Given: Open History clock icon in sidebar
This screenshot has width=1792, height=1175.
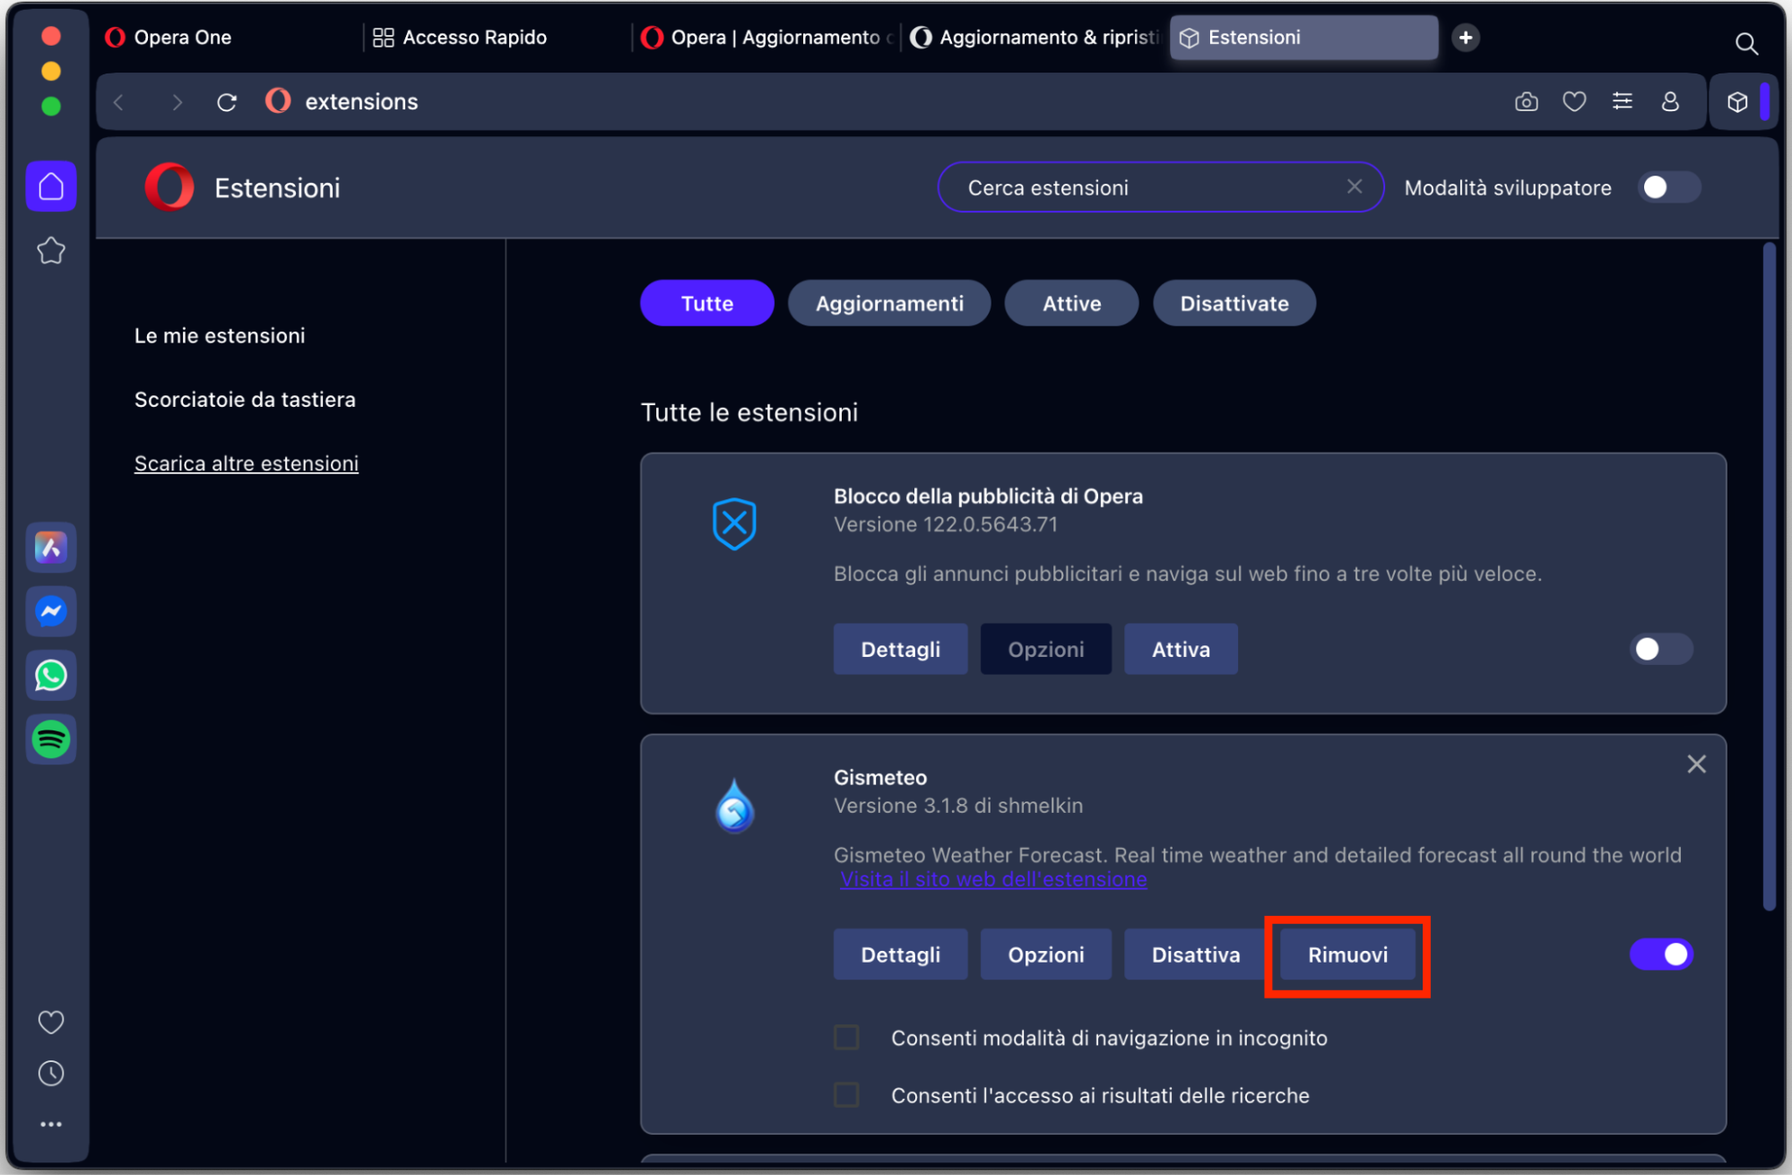Looking at the screenshot, I should click(x=51, y=1073).
